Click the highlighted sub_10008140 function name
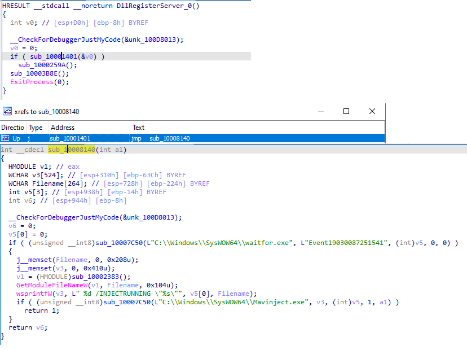This screenshot has width=467, height=350. pos(72,150)
